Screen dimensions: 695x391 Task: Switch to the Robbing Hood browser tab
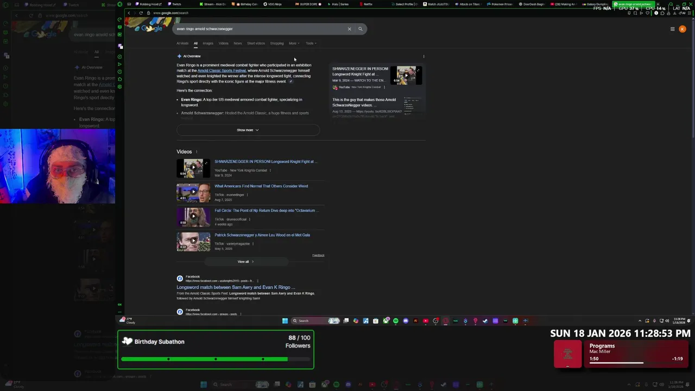coord(149,4)
